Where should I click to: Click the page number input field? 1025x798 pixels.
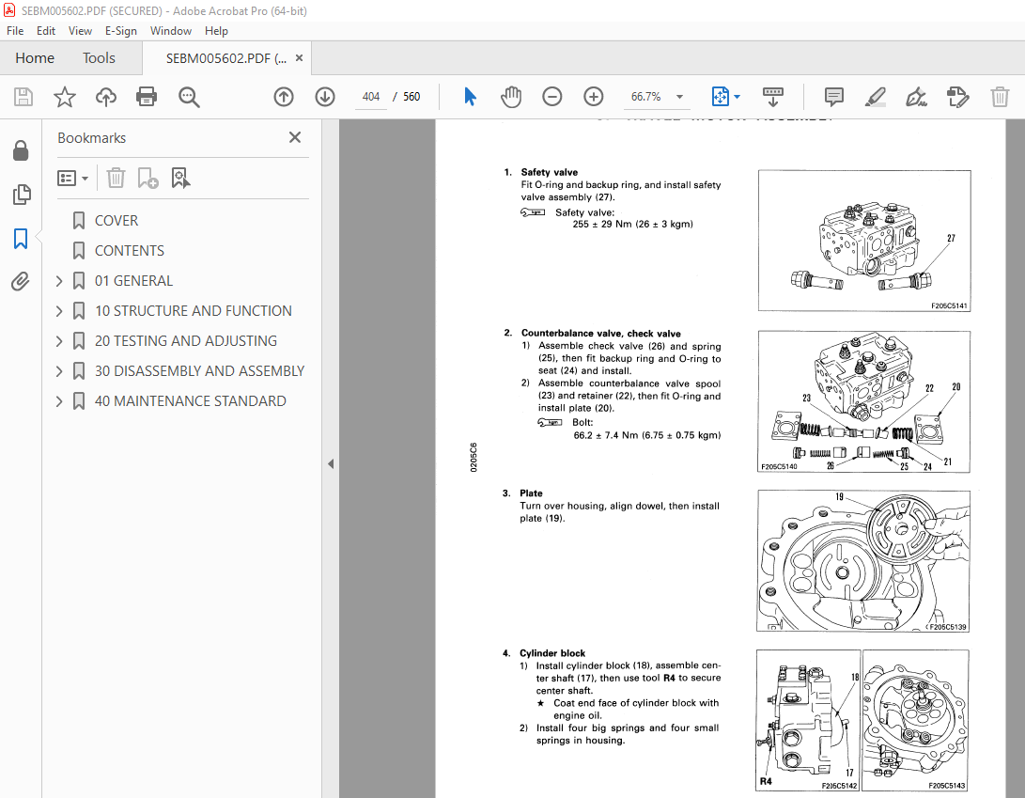click(x=371, y=97)
